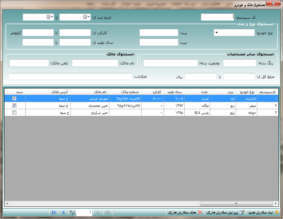Uncheck the سند checkbox for امين محمدي
The image size is (283, 219).
click(x=14, y=106)
